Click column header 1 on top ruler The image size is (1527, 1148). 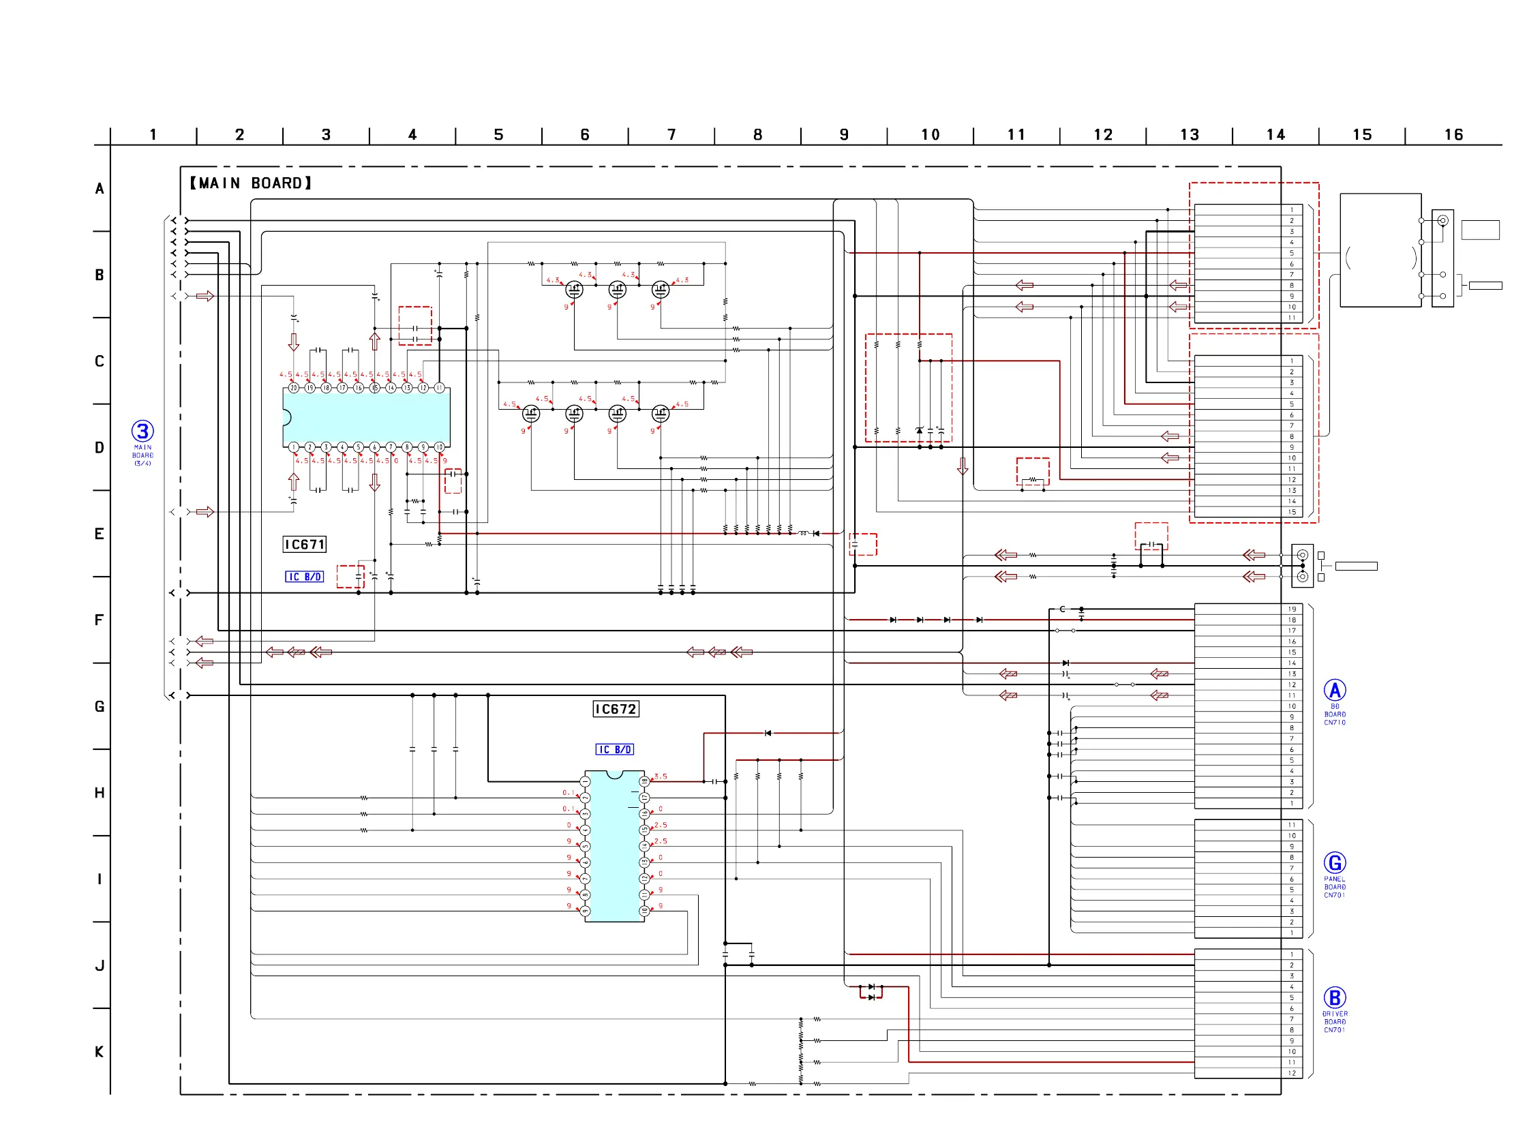click(153, 134)
